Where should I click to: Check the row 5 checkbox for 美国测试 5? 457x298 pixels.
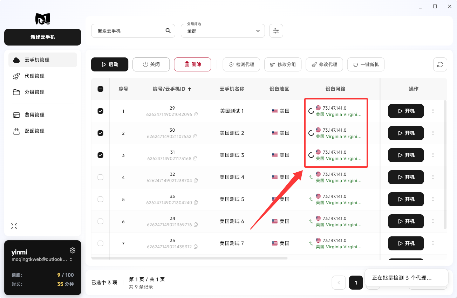click(x=100, y=199)
